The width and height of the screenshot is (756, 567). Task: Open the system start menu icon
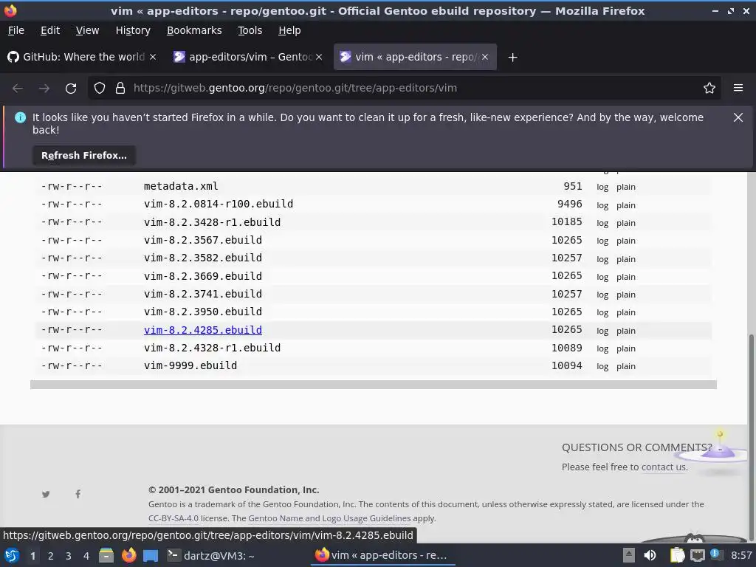pos(12,555)
